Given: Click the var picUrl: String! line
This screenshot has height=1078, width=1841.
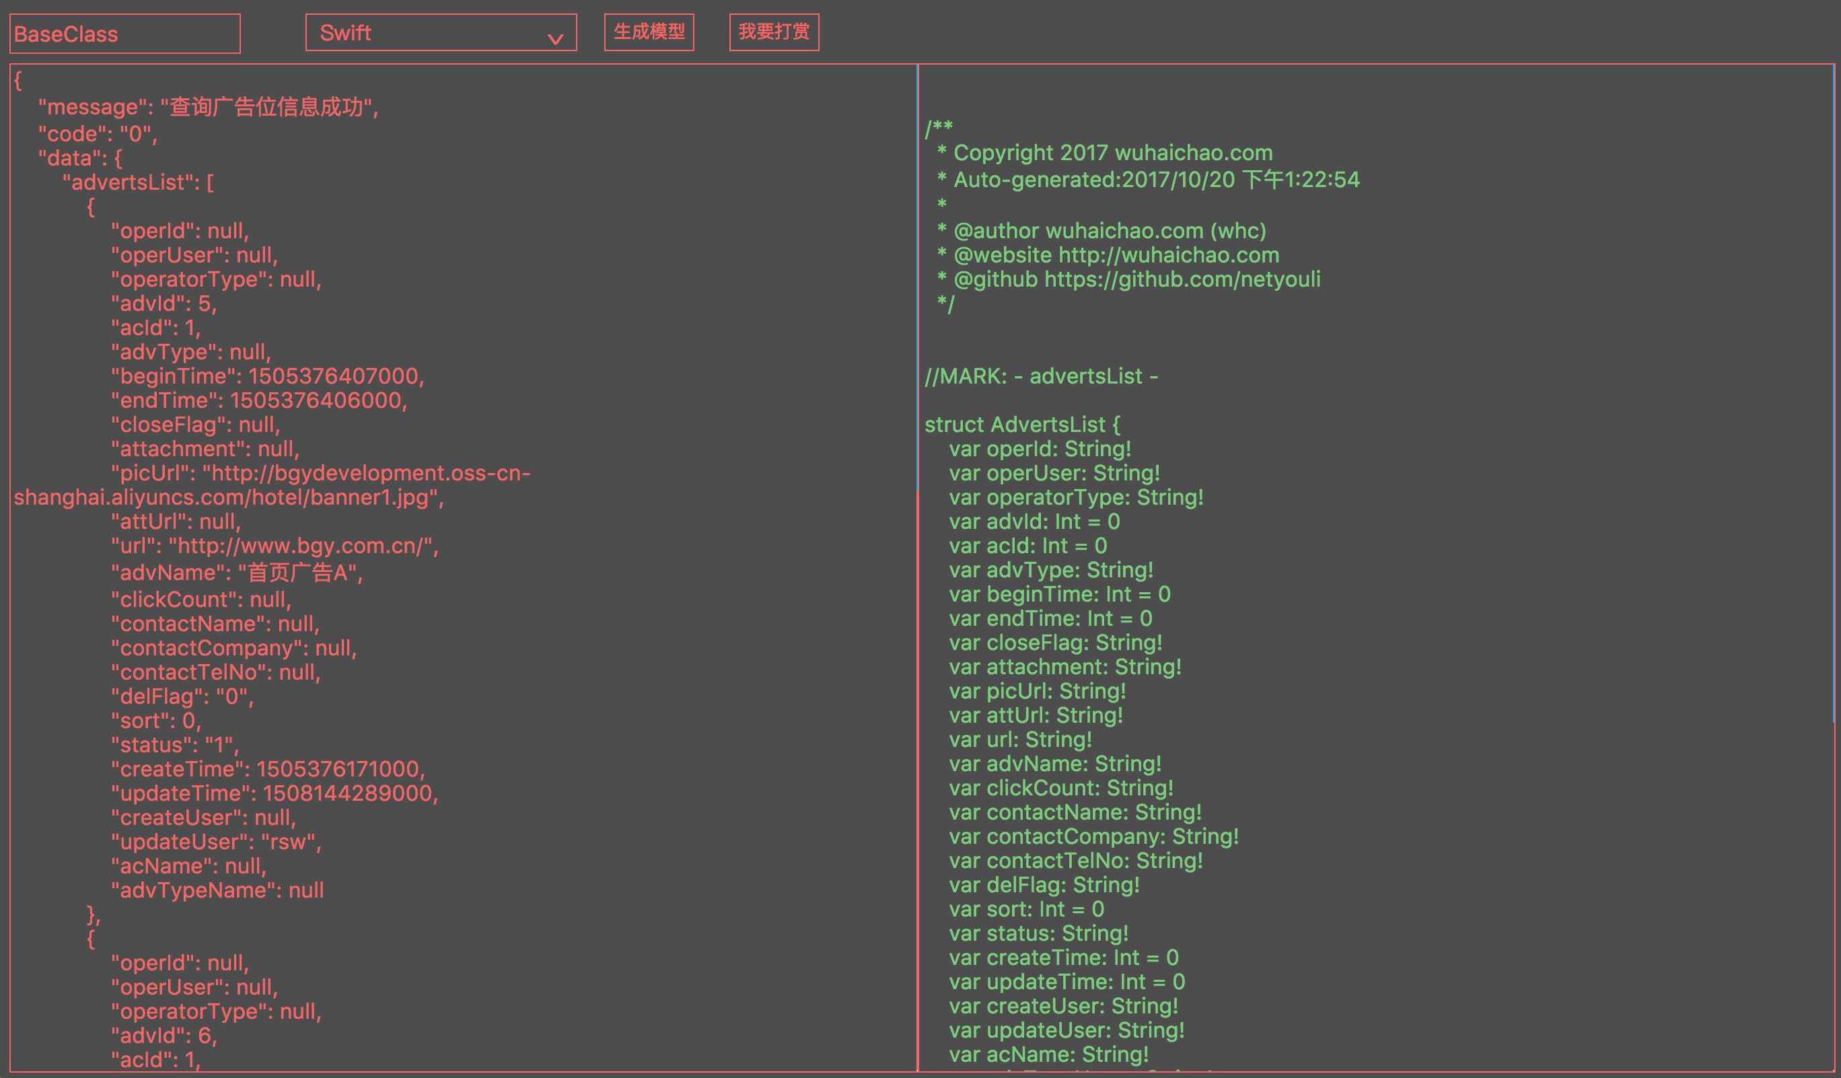Looking at the screenshot, I should pyautogui.click(x=1038, y=691).
